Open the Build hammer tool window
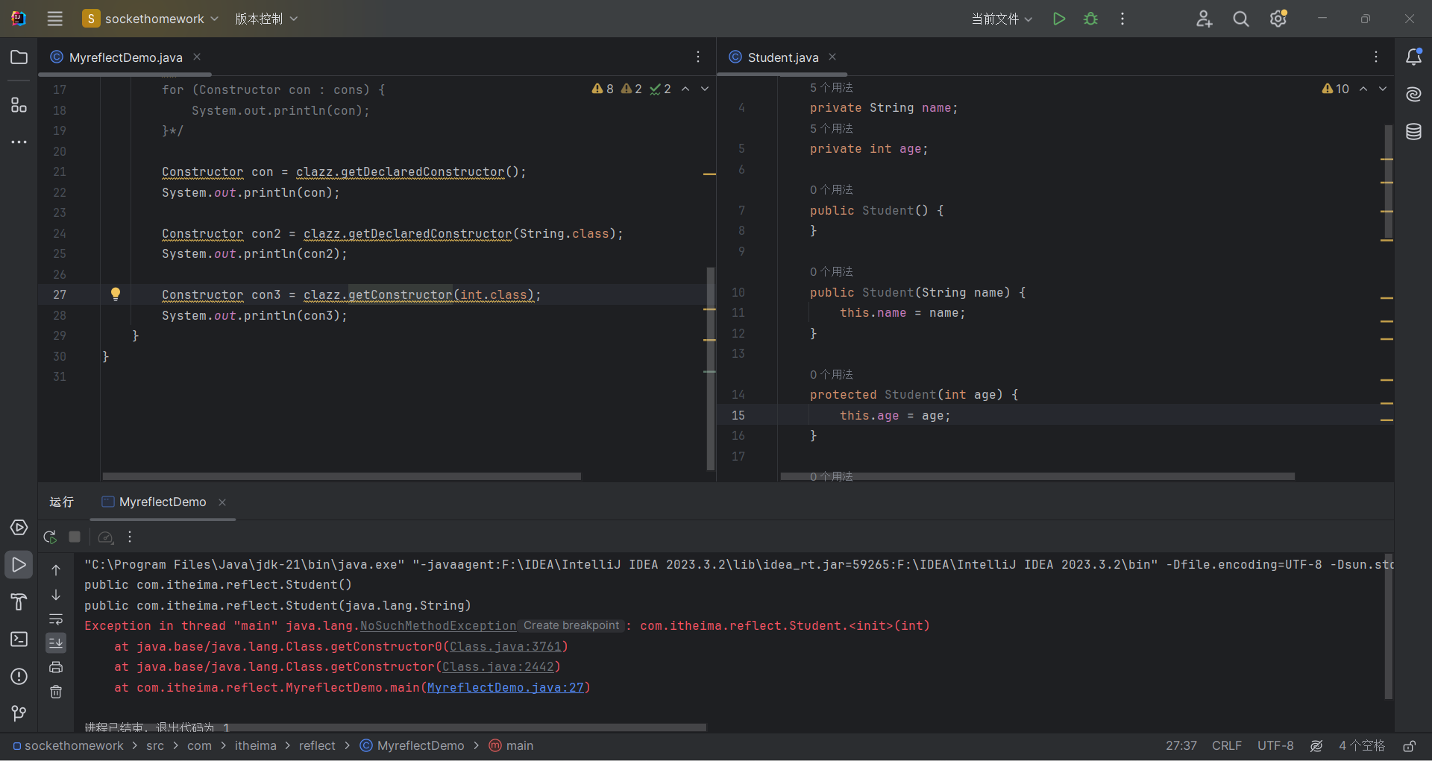1432x761 pixels. (x=19, y=602)
